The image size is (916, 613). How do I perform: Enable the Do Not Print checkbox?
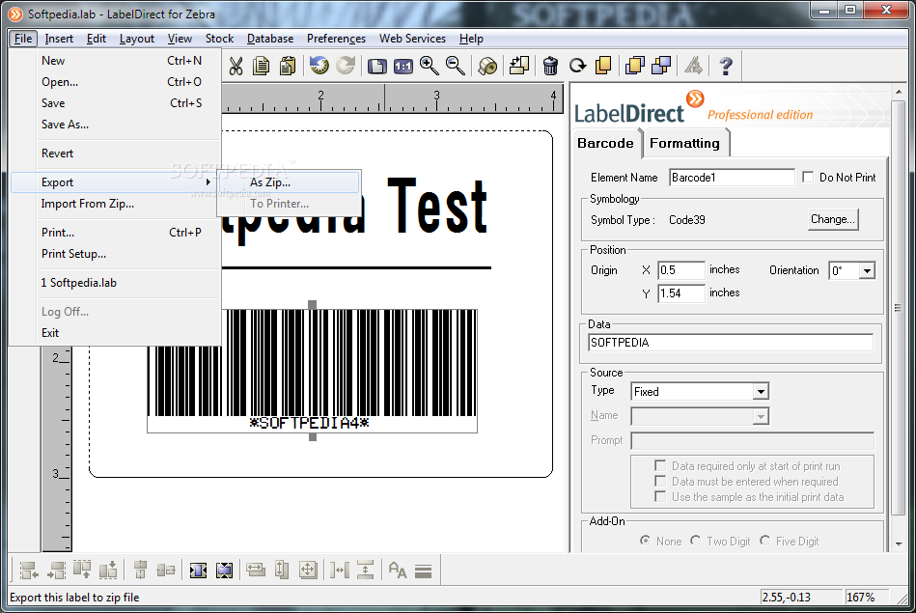(808, 177)
